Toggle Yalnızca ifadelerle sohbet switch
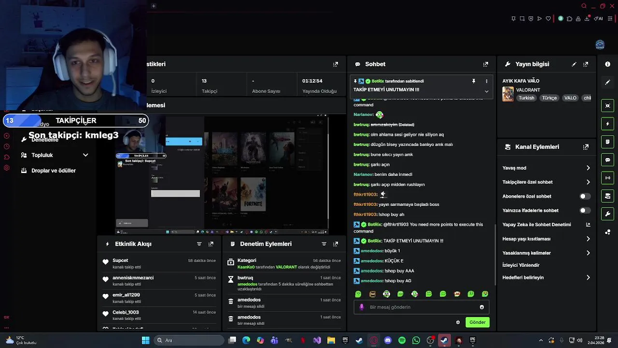The height and width of the screenshot is (348, 618). pyautogui.click(x=585, y=210)
